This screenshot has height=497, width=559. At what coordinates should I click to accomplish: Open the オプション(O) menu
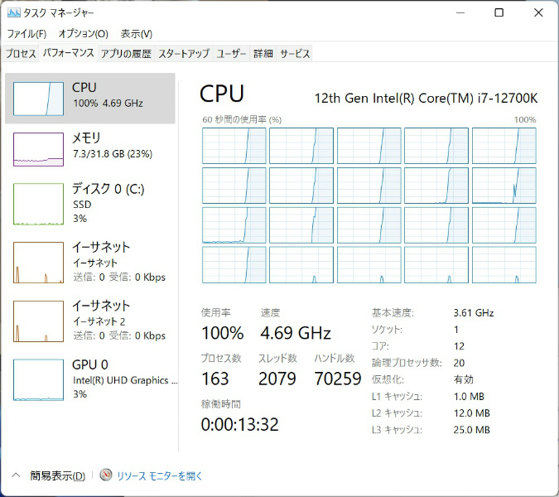83,34
